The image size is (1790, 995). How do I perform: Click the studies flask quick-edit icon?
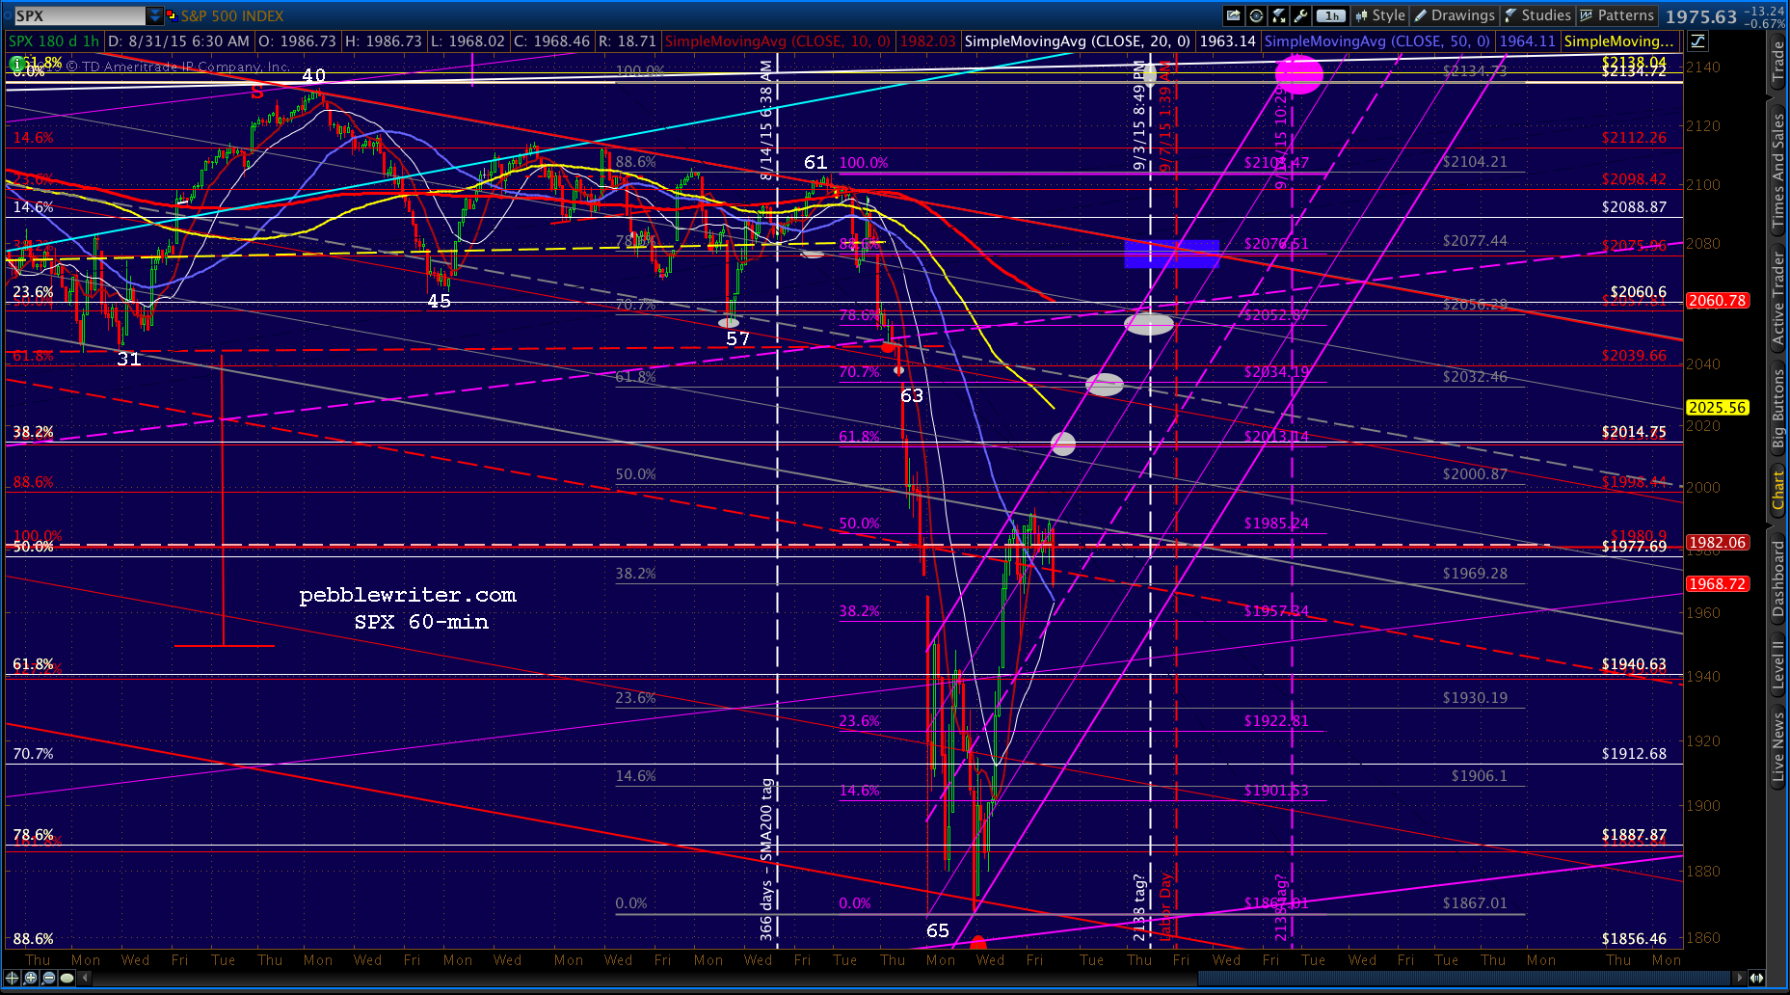(1279, 15)
